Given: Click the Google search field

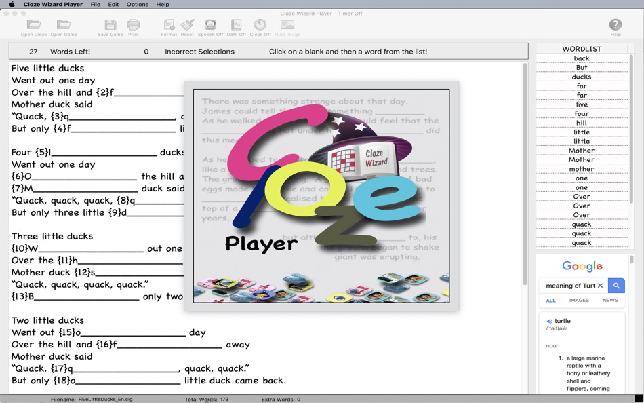Looking at the screenshot, I should 570,286.
